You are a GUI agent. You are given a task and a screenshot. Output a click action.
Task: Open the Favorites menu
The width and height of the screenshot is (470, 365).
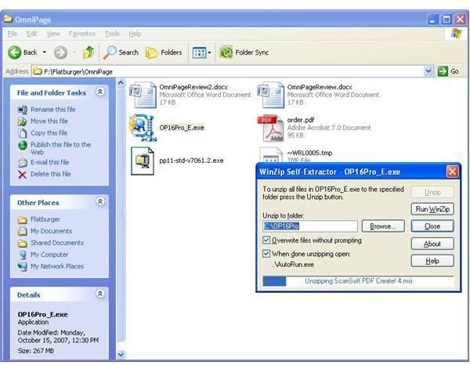tap(81, 34)
